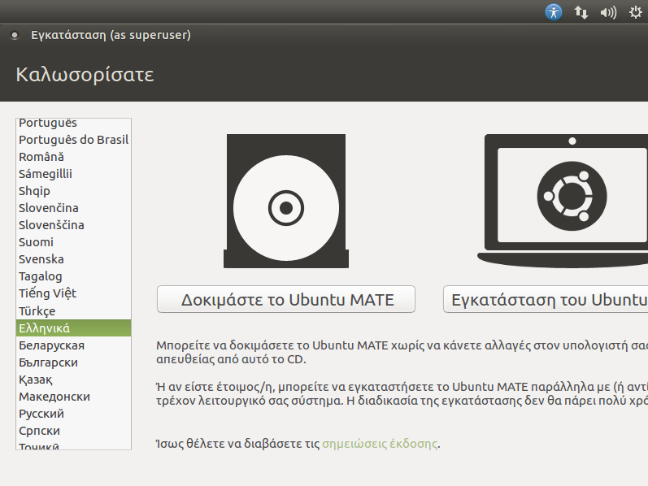Viewport: 648px width, 486px height.
Task: Open the network connections indicator
Action: 581,12
